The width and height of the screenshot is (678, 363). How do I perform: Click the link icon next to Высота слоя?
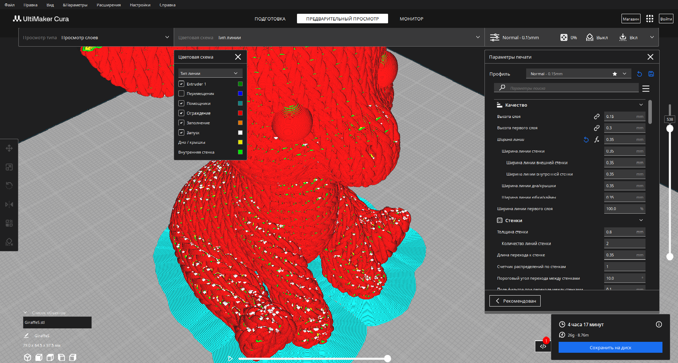pyautogui.click(x=597, y=117)
